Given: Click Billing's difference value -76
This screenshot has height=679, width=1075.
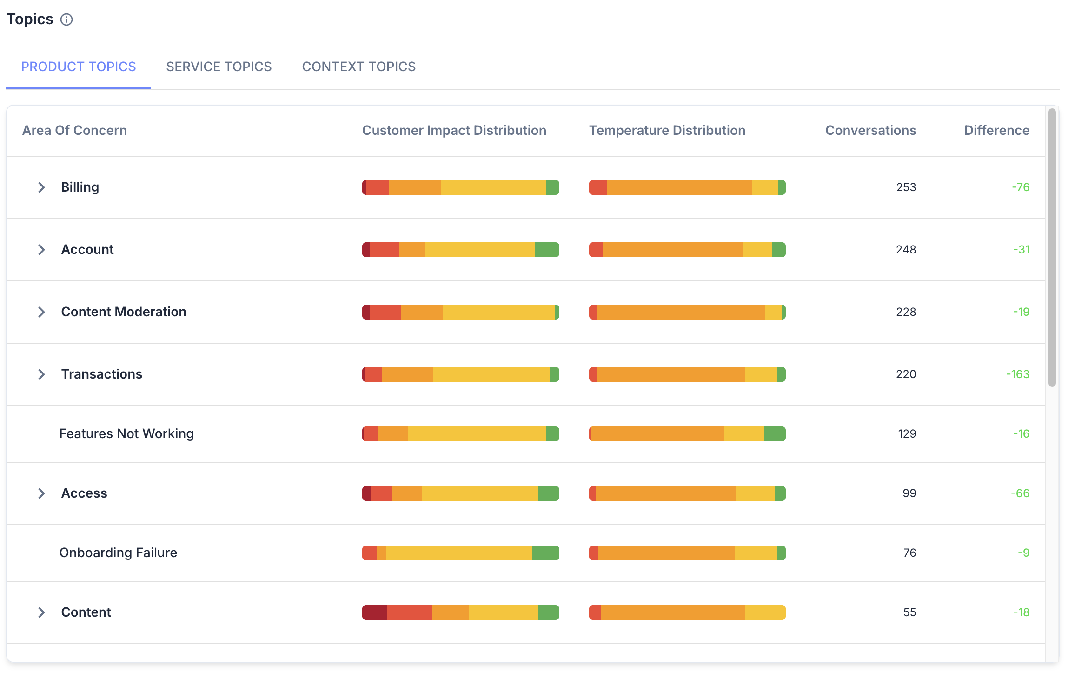Looking at the screenshot, I should click(1021, 187).
